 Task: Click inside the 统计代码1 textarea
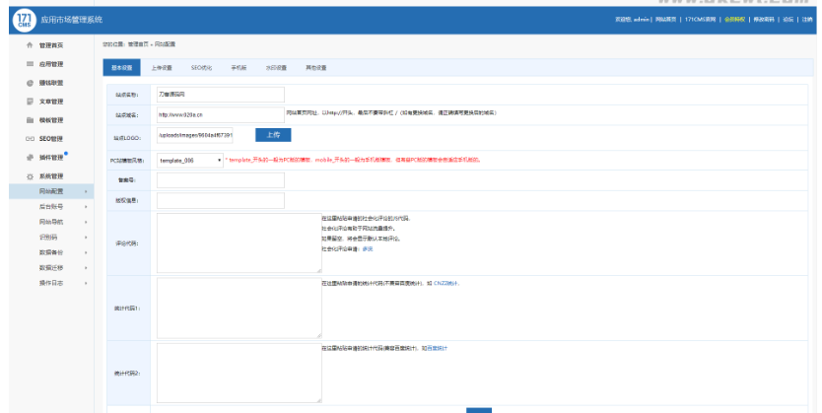[x=240, y=309]
